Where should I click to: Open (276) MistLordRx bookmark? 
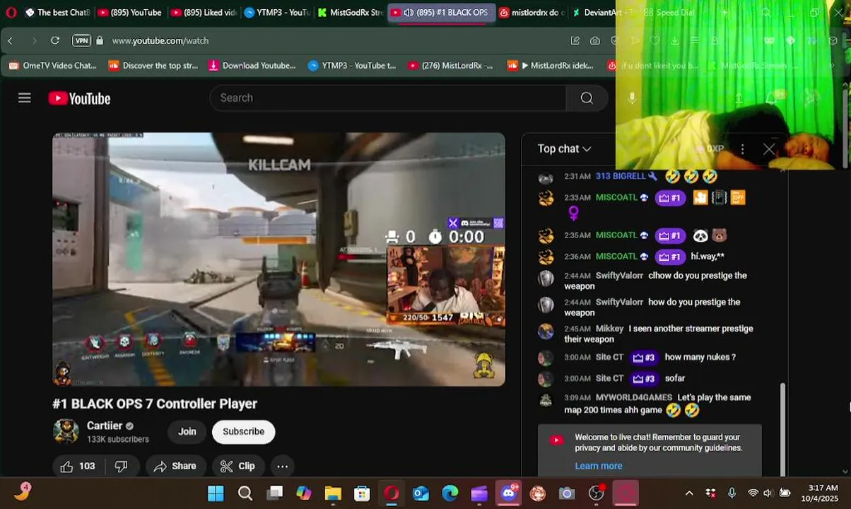click(x=450, y=65)
